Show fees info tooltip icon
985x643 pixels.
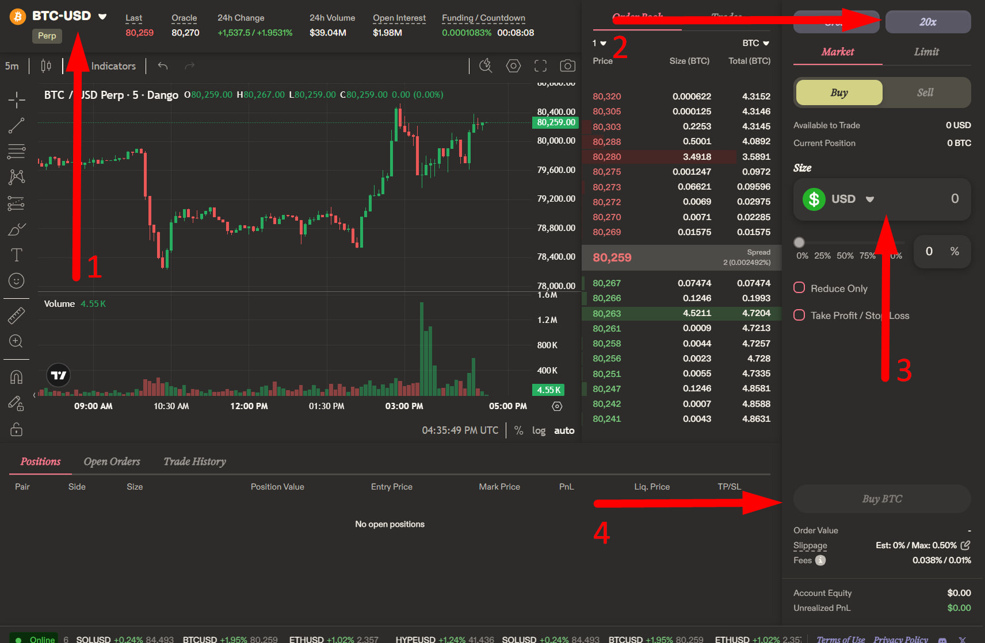820,560
